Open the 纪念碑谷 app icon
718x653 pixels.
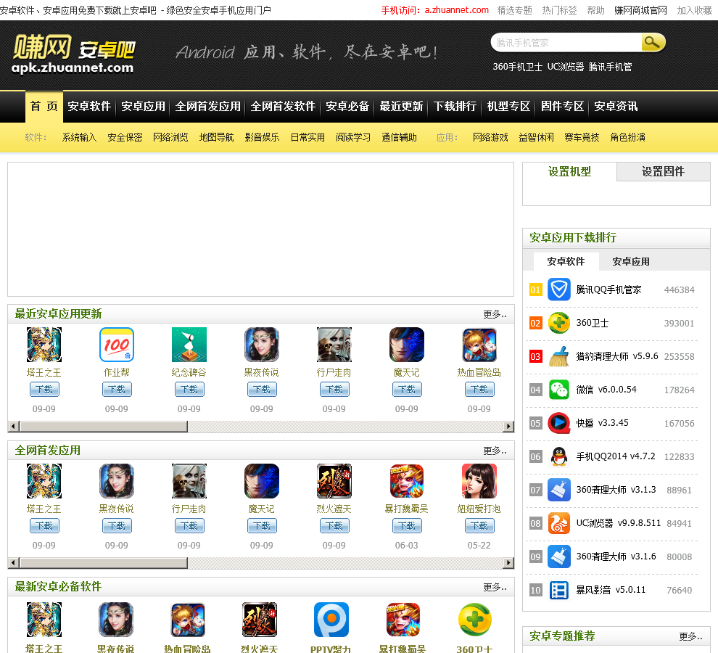coord(189,345)
